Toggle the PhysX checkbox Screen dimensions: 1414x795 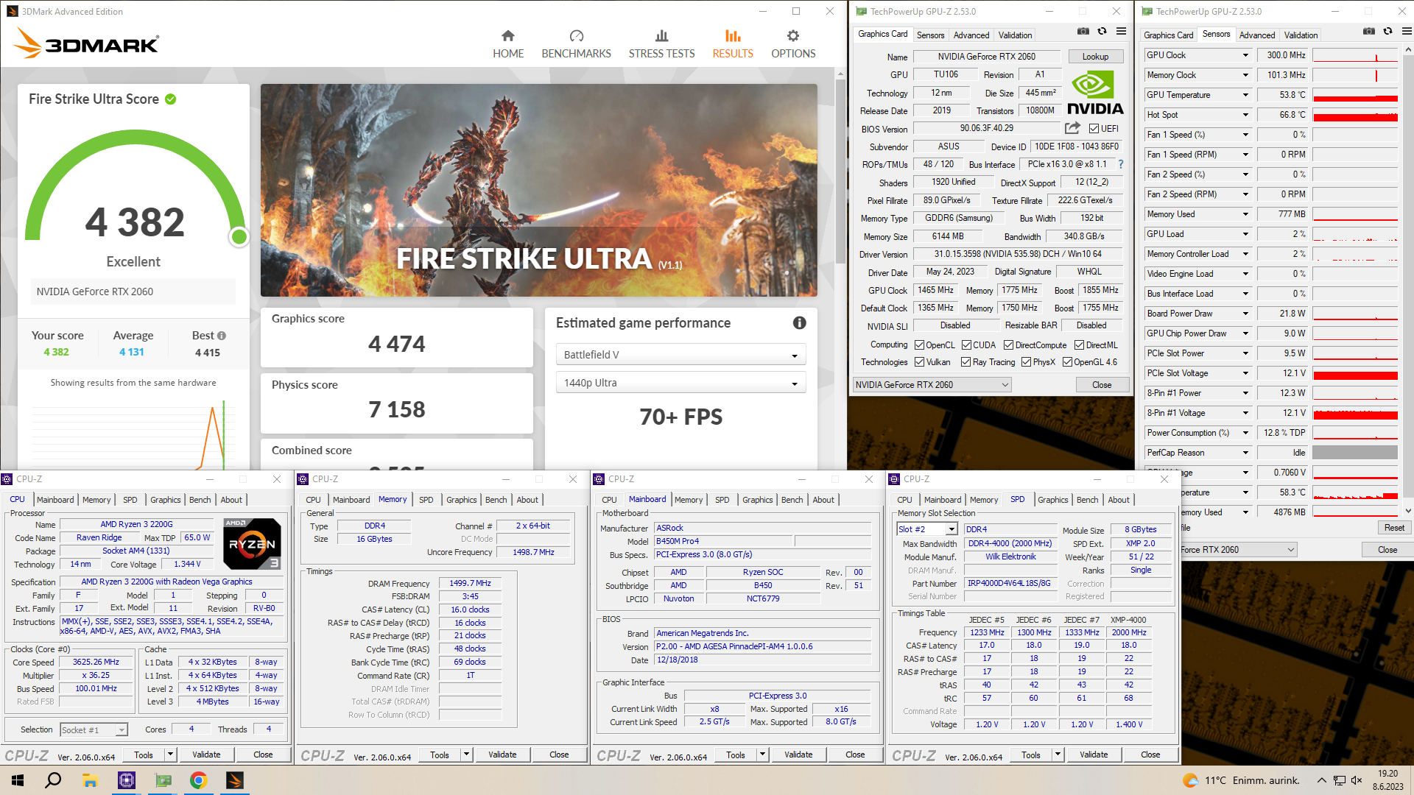coord(1026,362)
